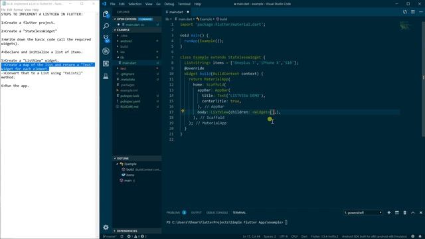Viewport: 425px width, 239px height.
Task: Change the Dart language mode
Action: pyautogui.click(x=304, y=236)
